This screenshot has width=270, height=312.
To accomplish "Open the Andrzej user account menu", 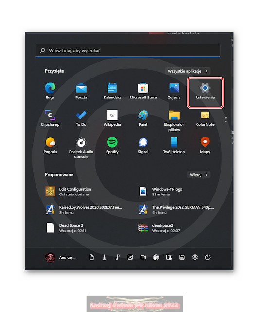I will coord(60,257).
